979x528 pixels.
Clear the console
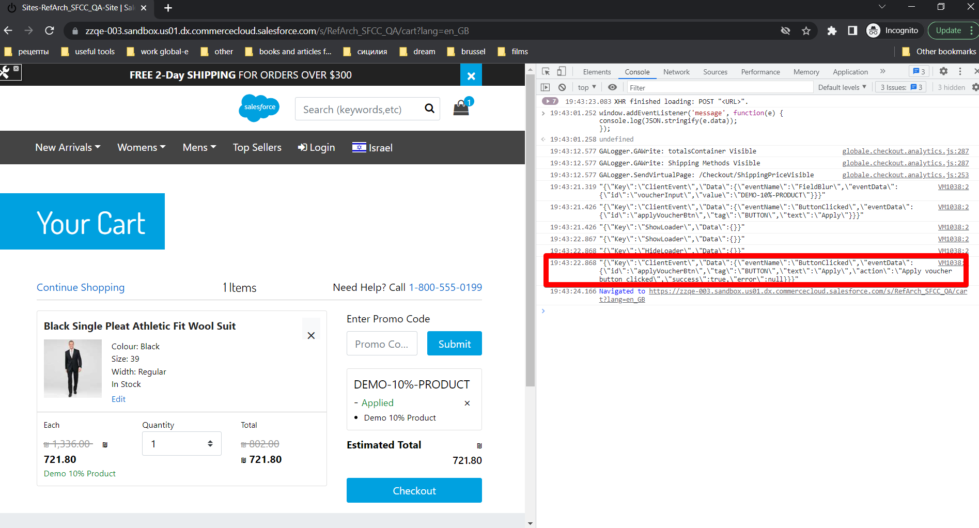[562, 87]
